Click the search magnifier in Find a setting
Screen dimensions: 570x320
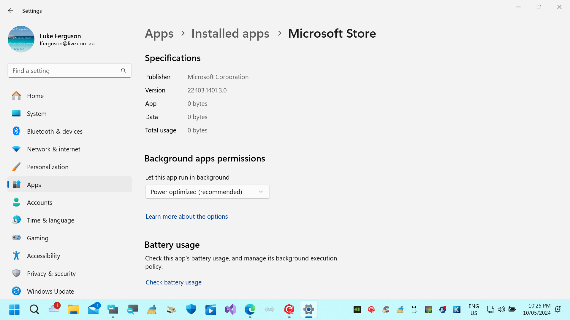point(123,71)
